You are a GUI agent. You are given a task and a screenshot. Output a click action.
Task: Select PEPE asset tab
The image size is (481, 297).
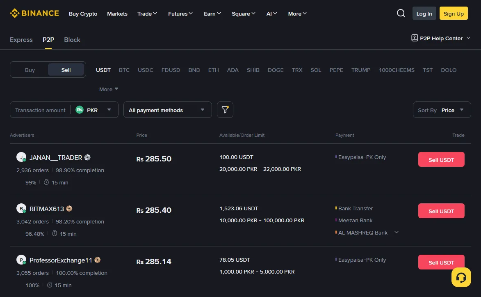click(336, 70)
